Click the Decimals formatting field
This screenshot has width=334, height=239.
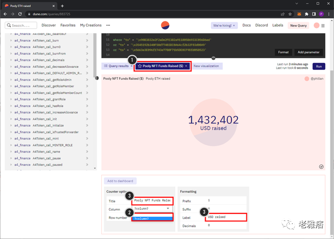coord(226,225)
